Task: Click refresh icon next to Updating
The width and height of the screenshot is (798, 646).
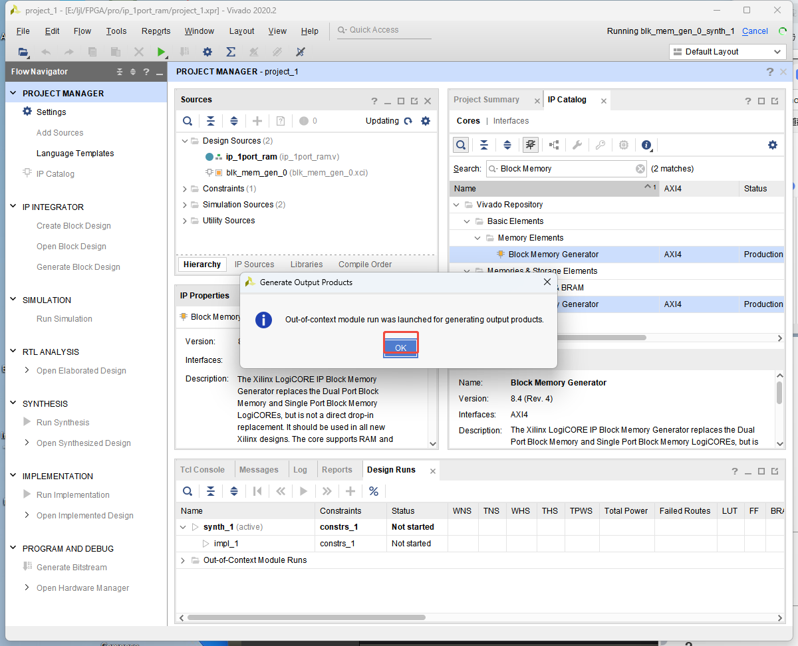Action: 408,121
